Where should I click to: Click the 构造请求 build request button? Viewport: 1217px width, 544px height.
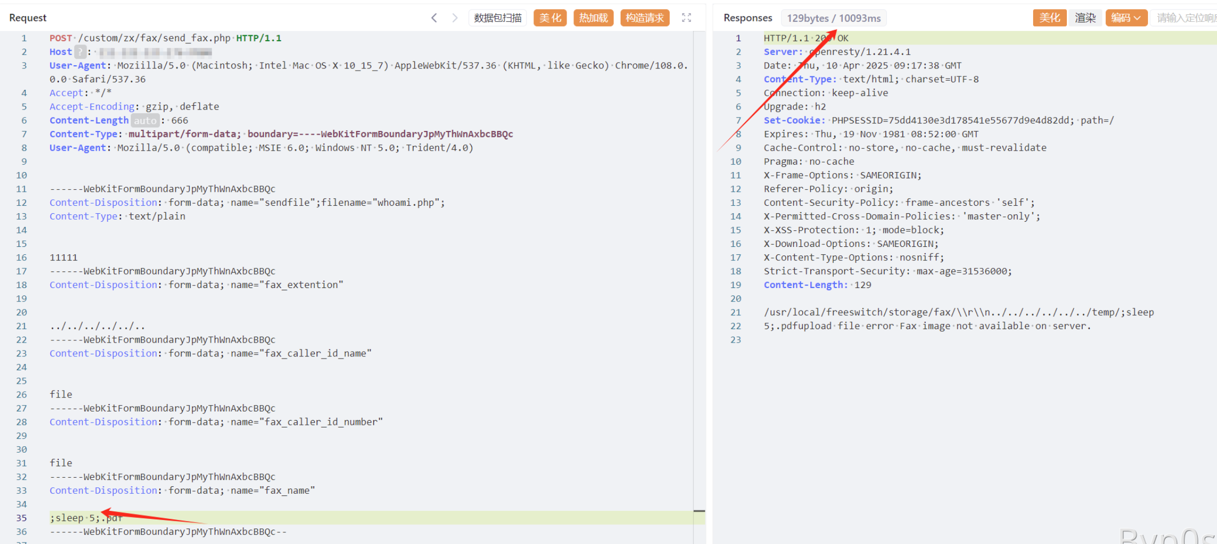tap(645, 18)
